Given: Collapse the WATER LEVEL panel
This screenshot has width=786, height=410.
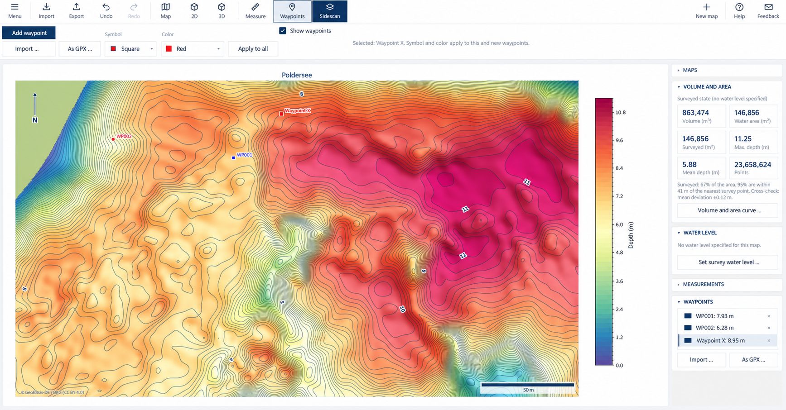Looking at the screenshot, I should (x=727, y=233).
